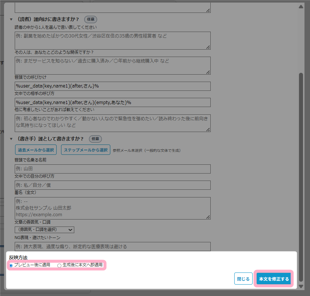Click the 冒頭で名乗る名前 text field
Image resolution: width=310 pixels, height=296 pixels.
click(113, 169)
